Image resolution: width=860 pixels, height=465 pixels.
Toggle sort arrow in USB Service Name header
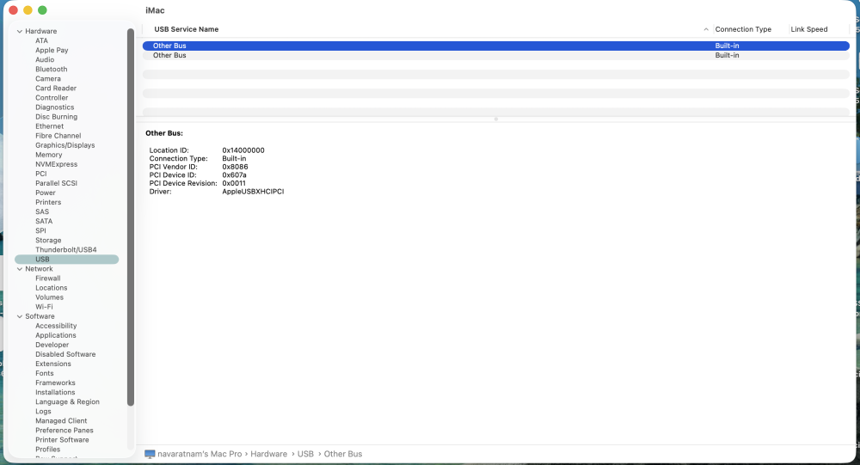[x=706, y=29]
